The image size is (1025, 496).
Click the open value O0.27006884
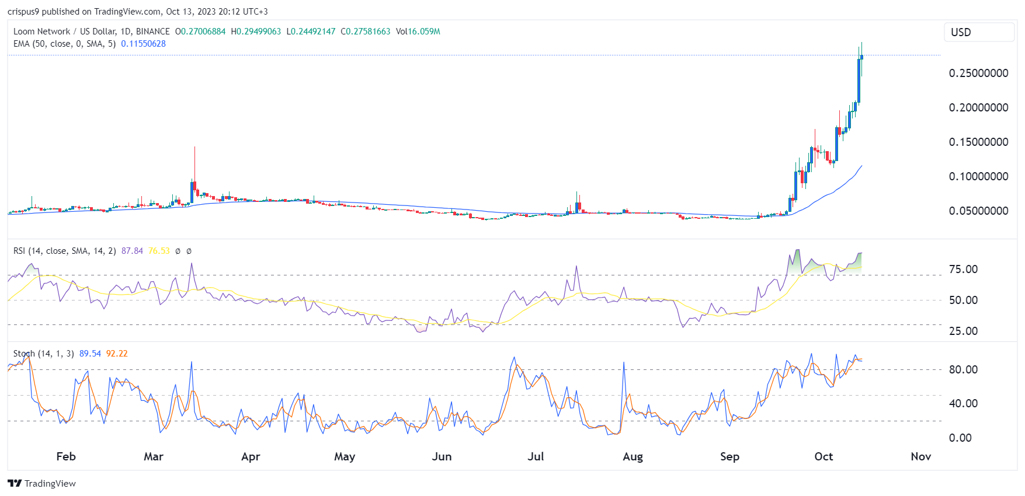tap(200, 32)
